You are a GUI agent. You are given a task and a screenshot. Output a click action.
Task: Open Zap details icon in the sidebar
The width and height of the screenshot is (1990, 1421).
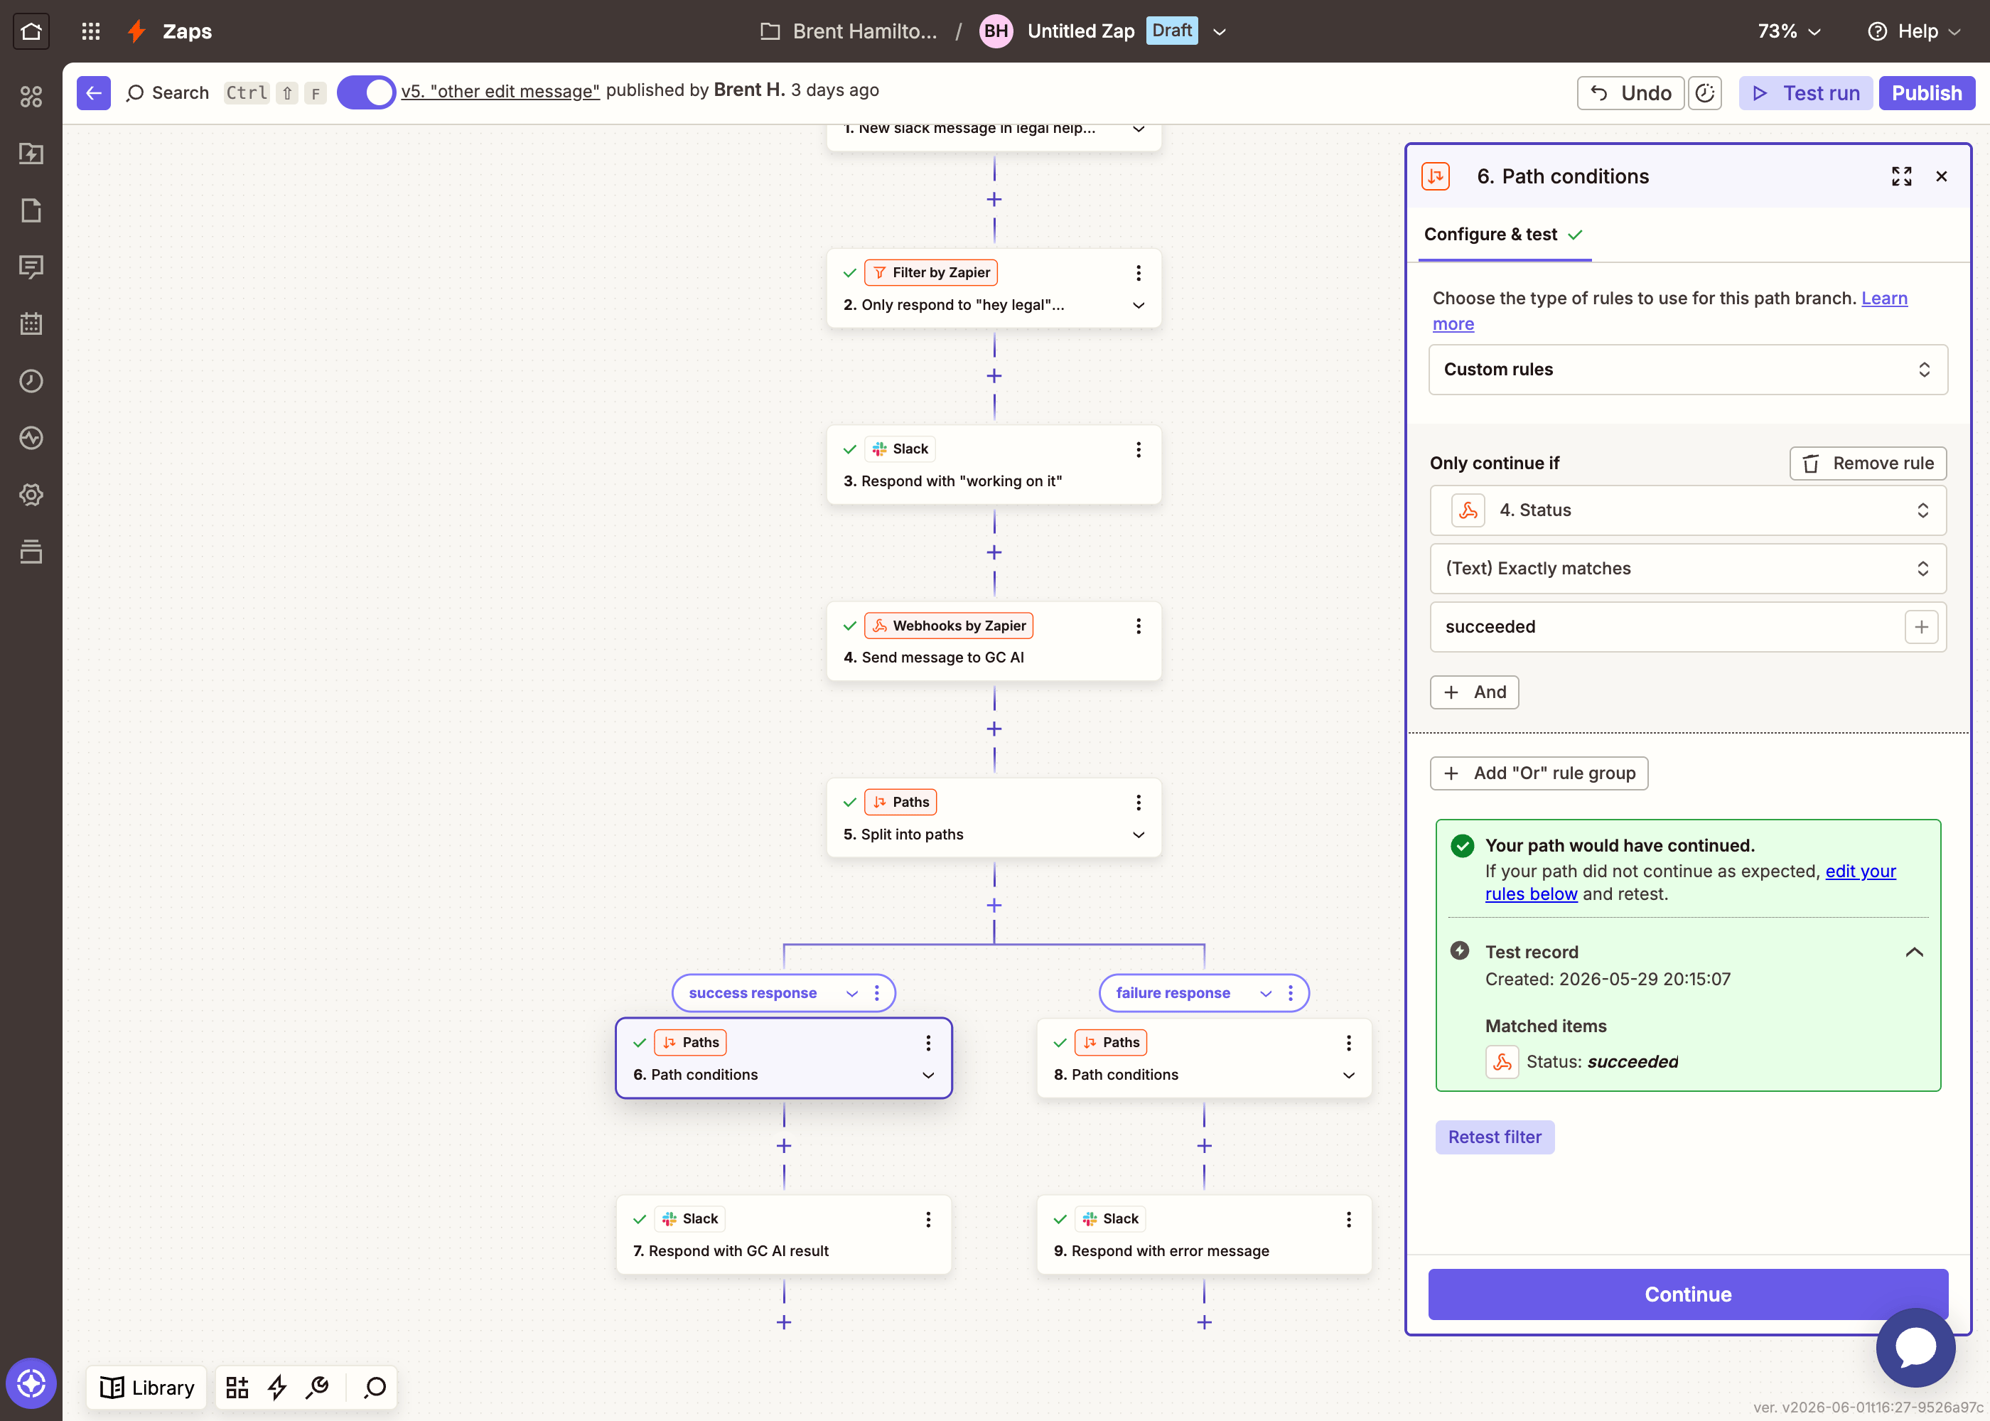tap(31, 153)
